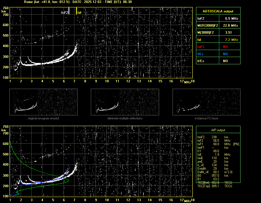Click the yellow fxI 7.2 MHz value
The image size is (261, 203).
click(x=232, y=40)
